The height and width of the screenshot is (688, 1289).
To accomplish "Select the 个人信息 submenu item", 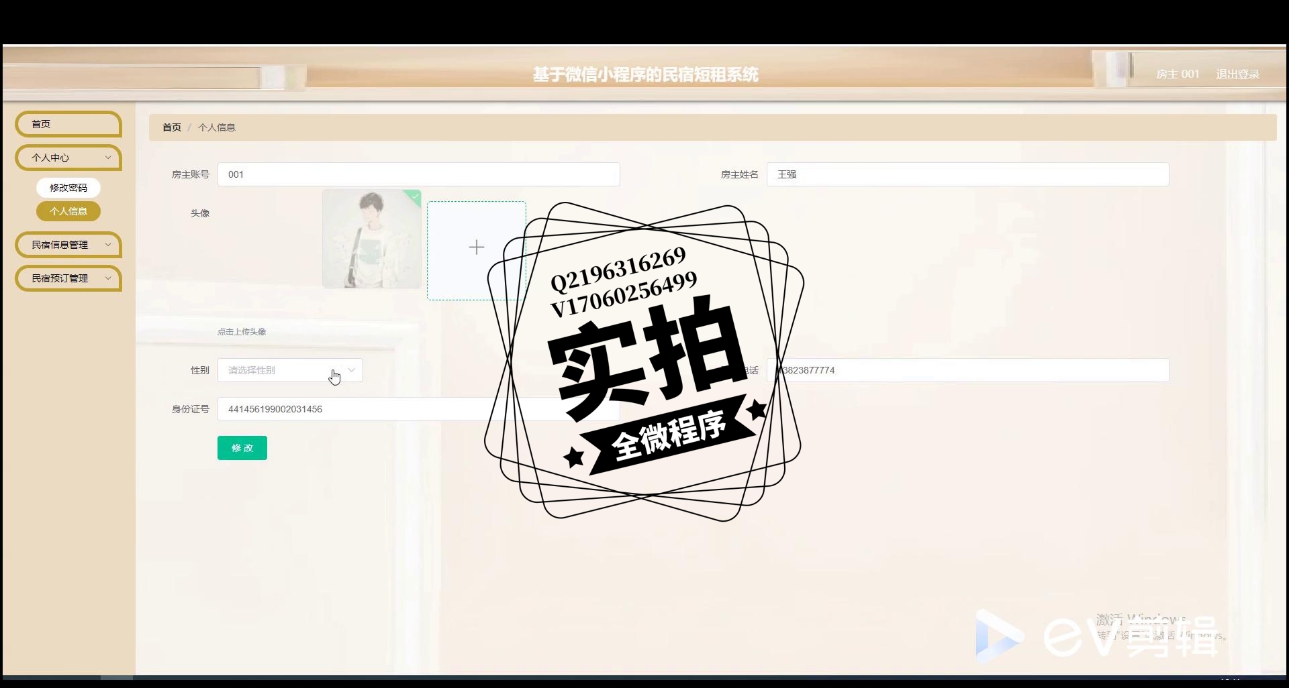I will coord(68,211).
